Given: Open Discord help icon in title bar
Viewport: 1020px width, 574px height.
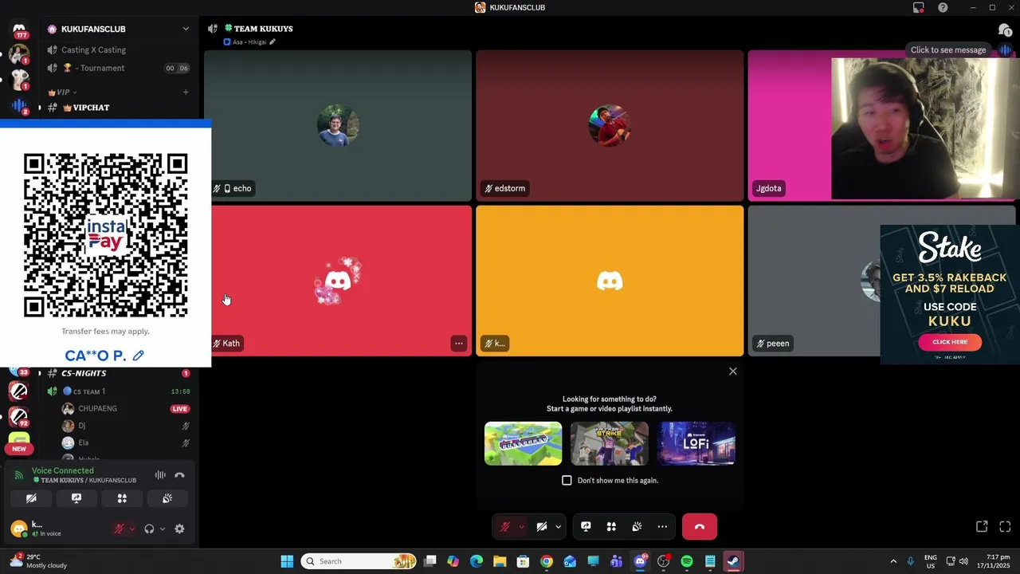Looking at the screenshot, I should coord(943,7).
